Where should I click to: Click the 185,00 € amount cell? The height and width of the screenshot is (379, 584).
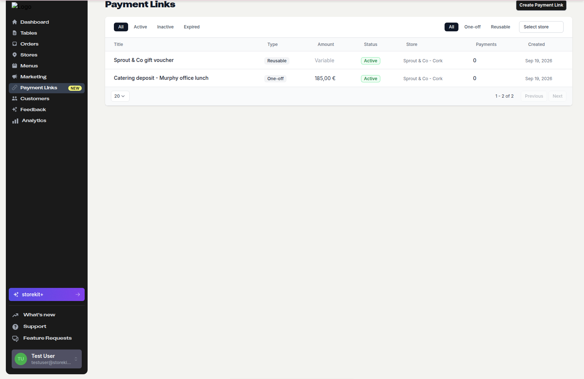click(325, 78)
